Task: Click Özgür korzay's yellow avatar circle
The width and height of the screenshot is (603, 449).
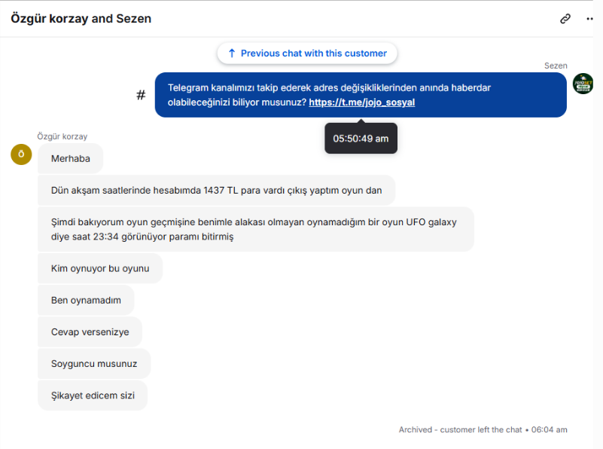Action: [x=21, y=154]
